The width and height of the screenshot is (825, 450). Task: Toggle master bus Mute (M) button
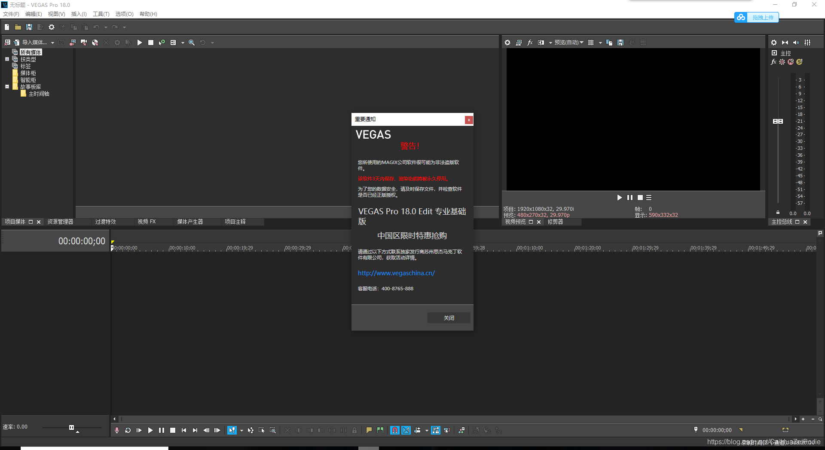(x=791, y=62)
